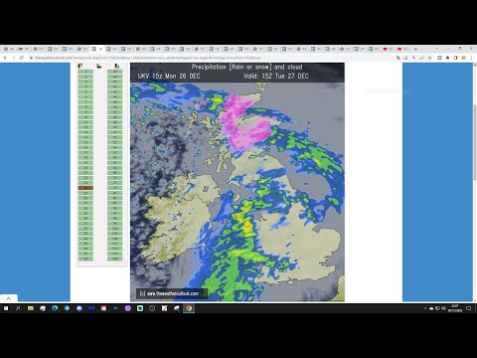Open File Explorer from the taskbar
Screen dimensions: 477x358
(x=31, y=308)
